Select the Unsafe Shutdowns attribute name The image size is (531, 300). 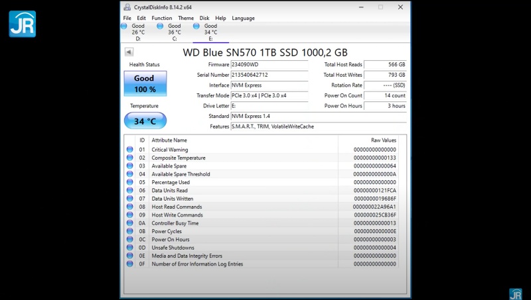[x=173, y=248]
